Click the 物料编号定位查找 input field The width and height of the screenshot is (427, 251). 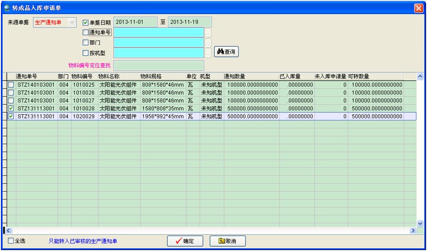[x=158, y=65]
